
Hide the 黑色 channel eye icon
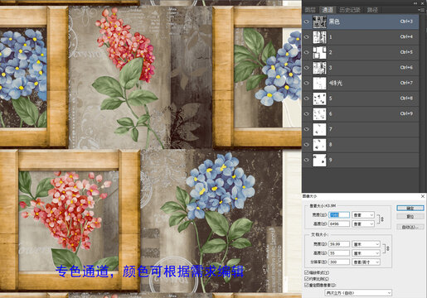tap(307, 22)
